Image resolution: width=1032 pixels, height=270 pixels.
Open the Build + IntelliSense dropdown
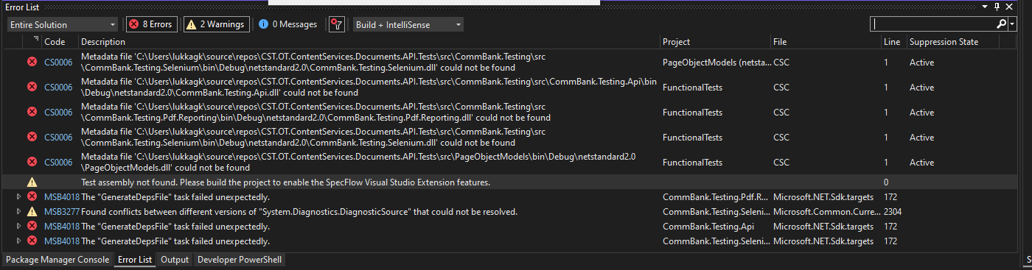click(x=408, y=24)
